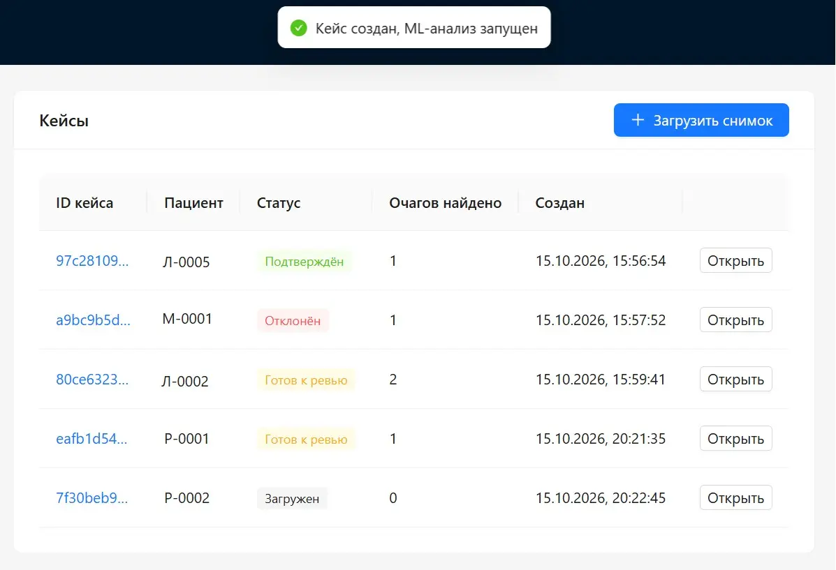Click Готов к ревью tag for Л-0002
The height and width of the screenshot is (570, 836).
coord(306,380)
